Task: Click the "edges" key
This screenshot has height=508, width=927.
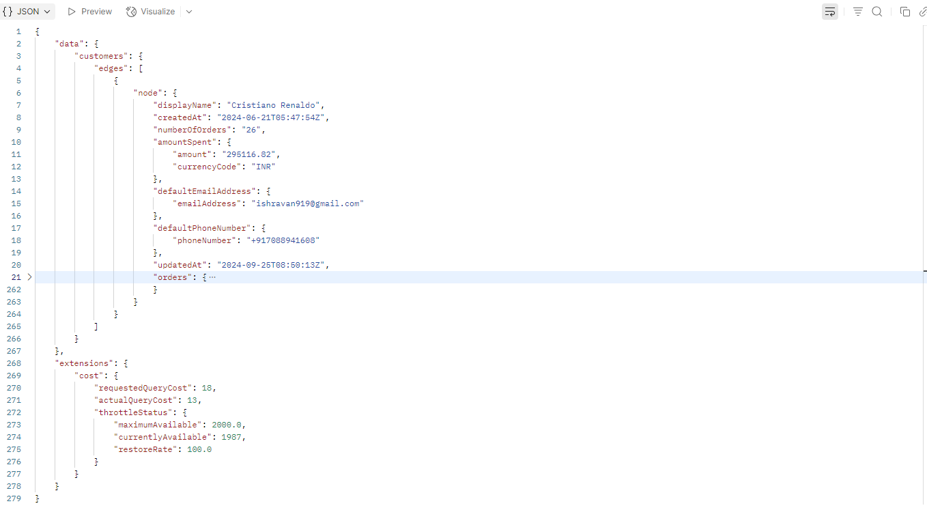Action: tap(112, 68)
